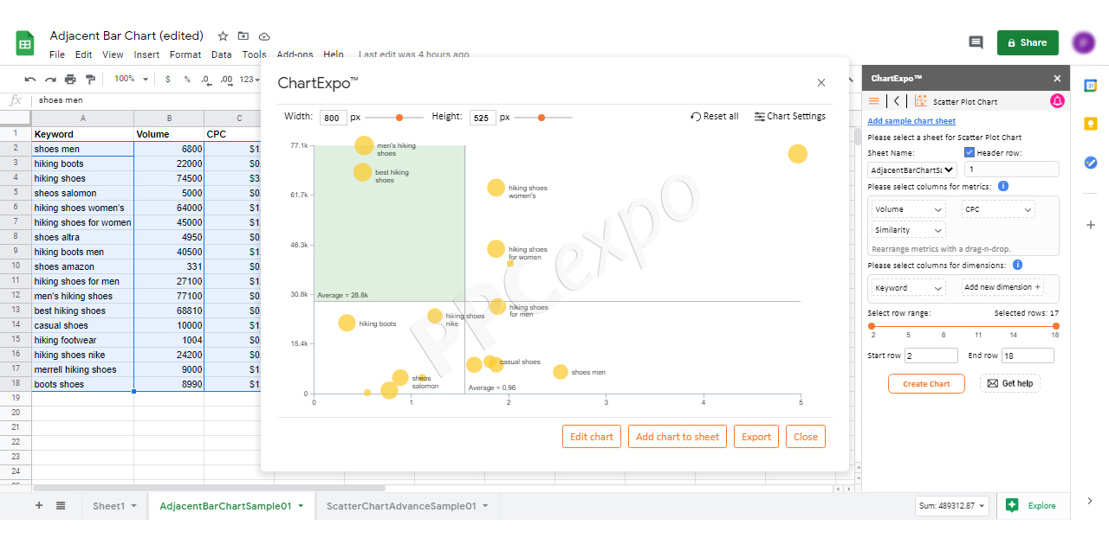Open the Keyword dimension dropdown
1109x551 pixels.
(909, 288)
